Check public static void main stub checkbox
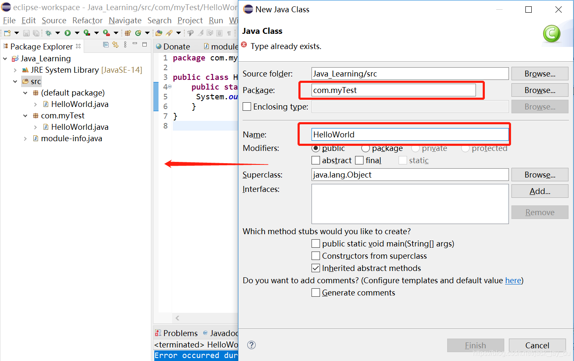574x361 pixels. (x=316, y=244)
